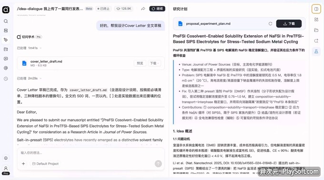
Task: Refresh proposal_experiment_plan.md with reload icon
Action: click(270, 23)
